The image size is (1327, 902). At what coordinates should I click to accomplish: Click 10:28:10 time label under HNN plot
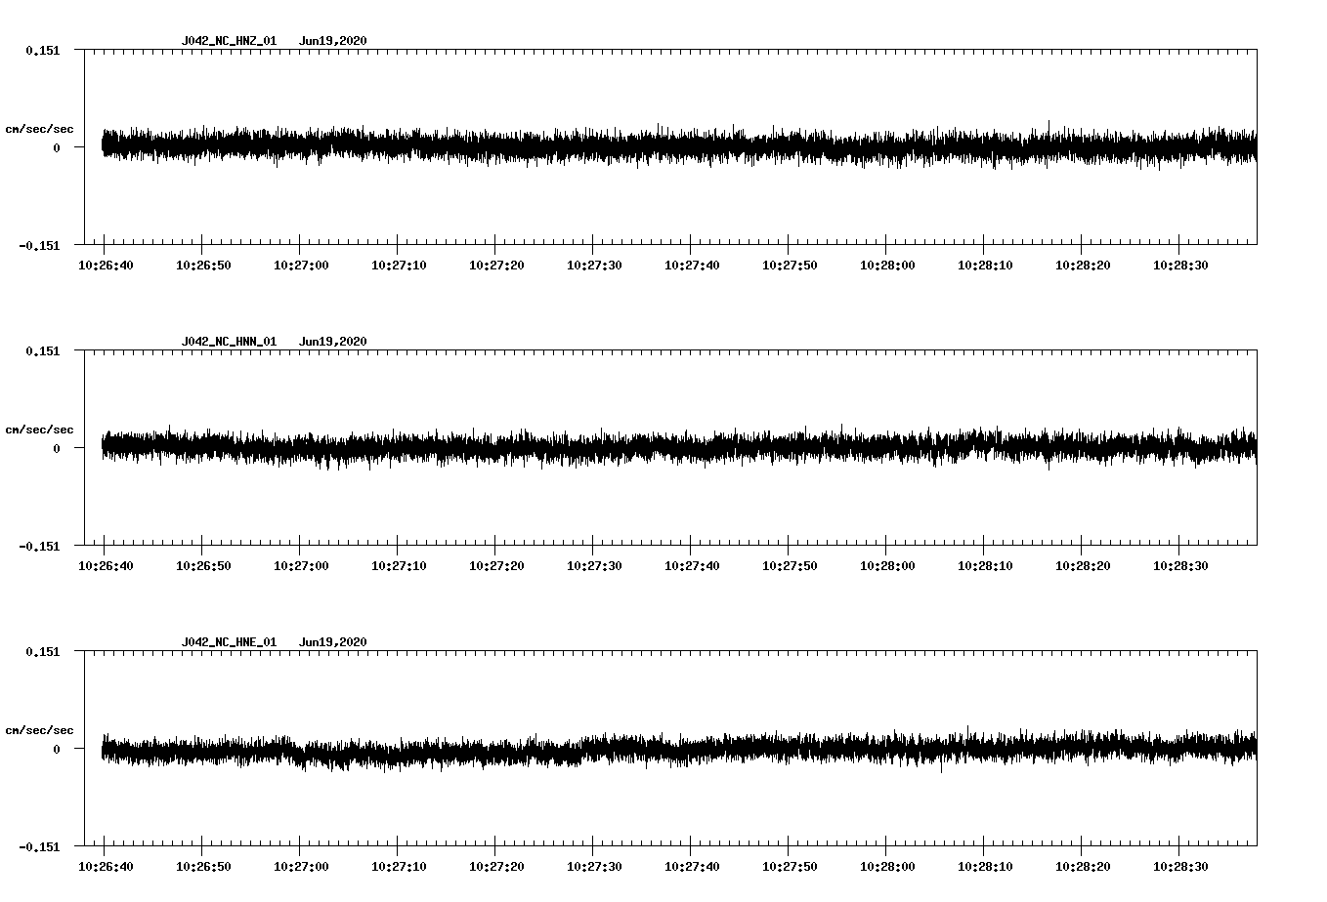[x=985, y=566]
